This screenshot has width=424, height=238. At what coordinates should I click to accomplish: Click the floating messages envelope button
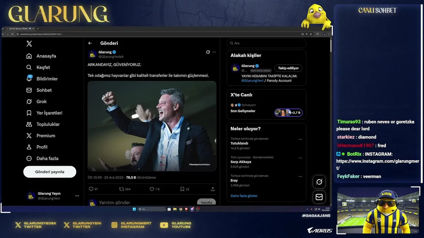(319, 197)
